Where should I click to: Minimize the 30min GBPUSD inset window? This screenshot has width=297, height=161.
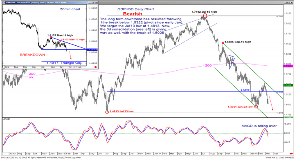(x=90, y=2)
